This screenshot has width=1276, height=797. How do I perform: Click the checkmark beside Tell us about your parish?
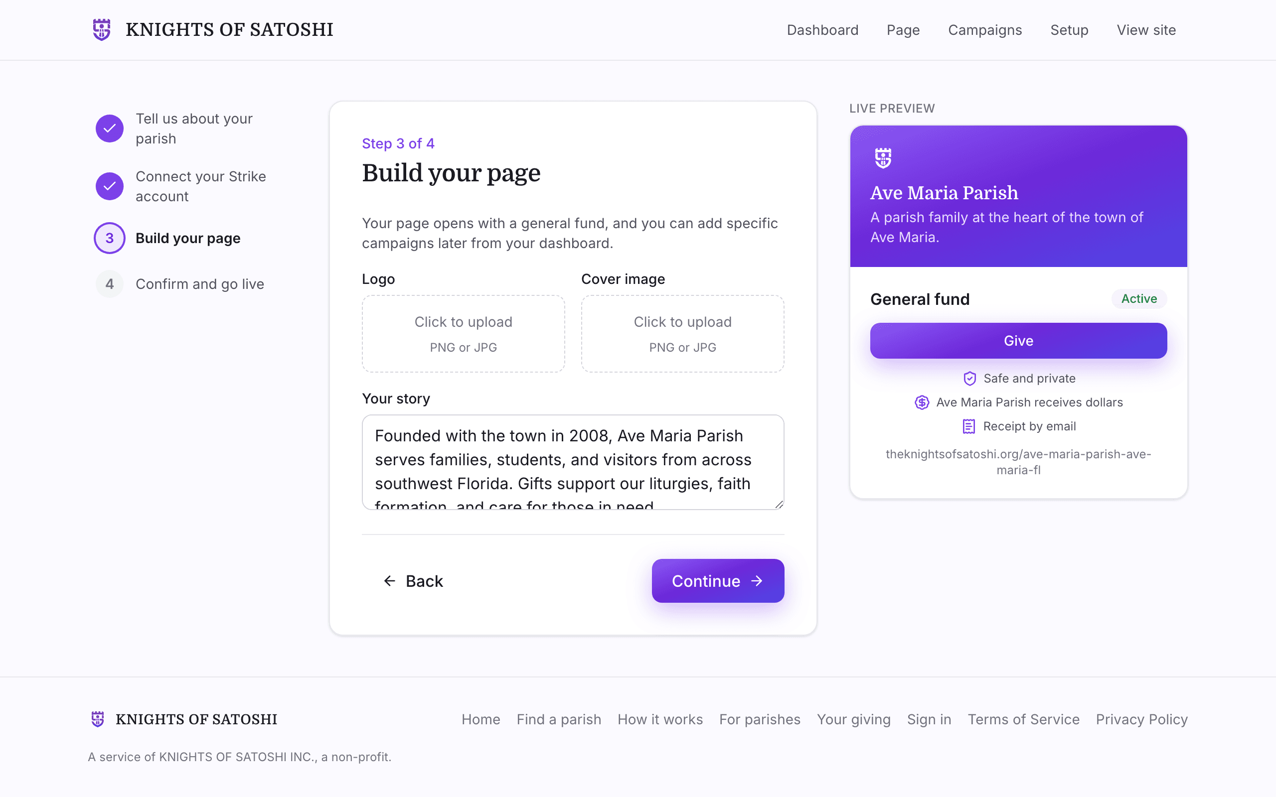click(110, 129)
